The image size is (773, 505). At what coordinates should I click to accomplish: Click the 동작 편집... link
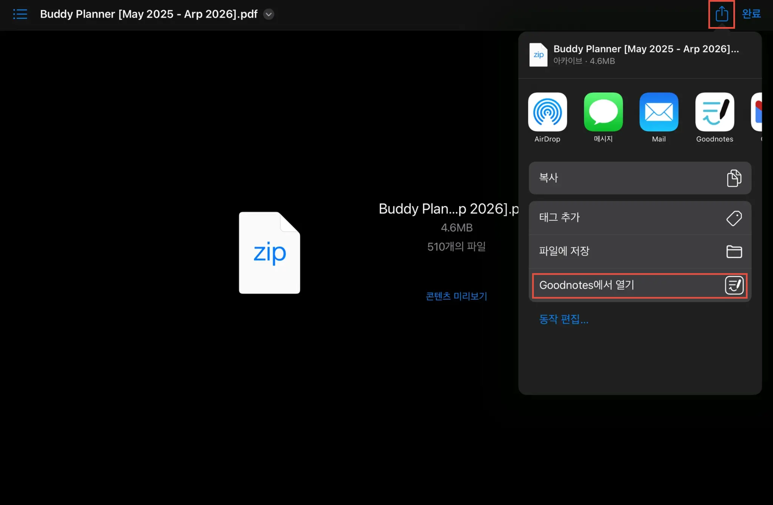point(564,319)
